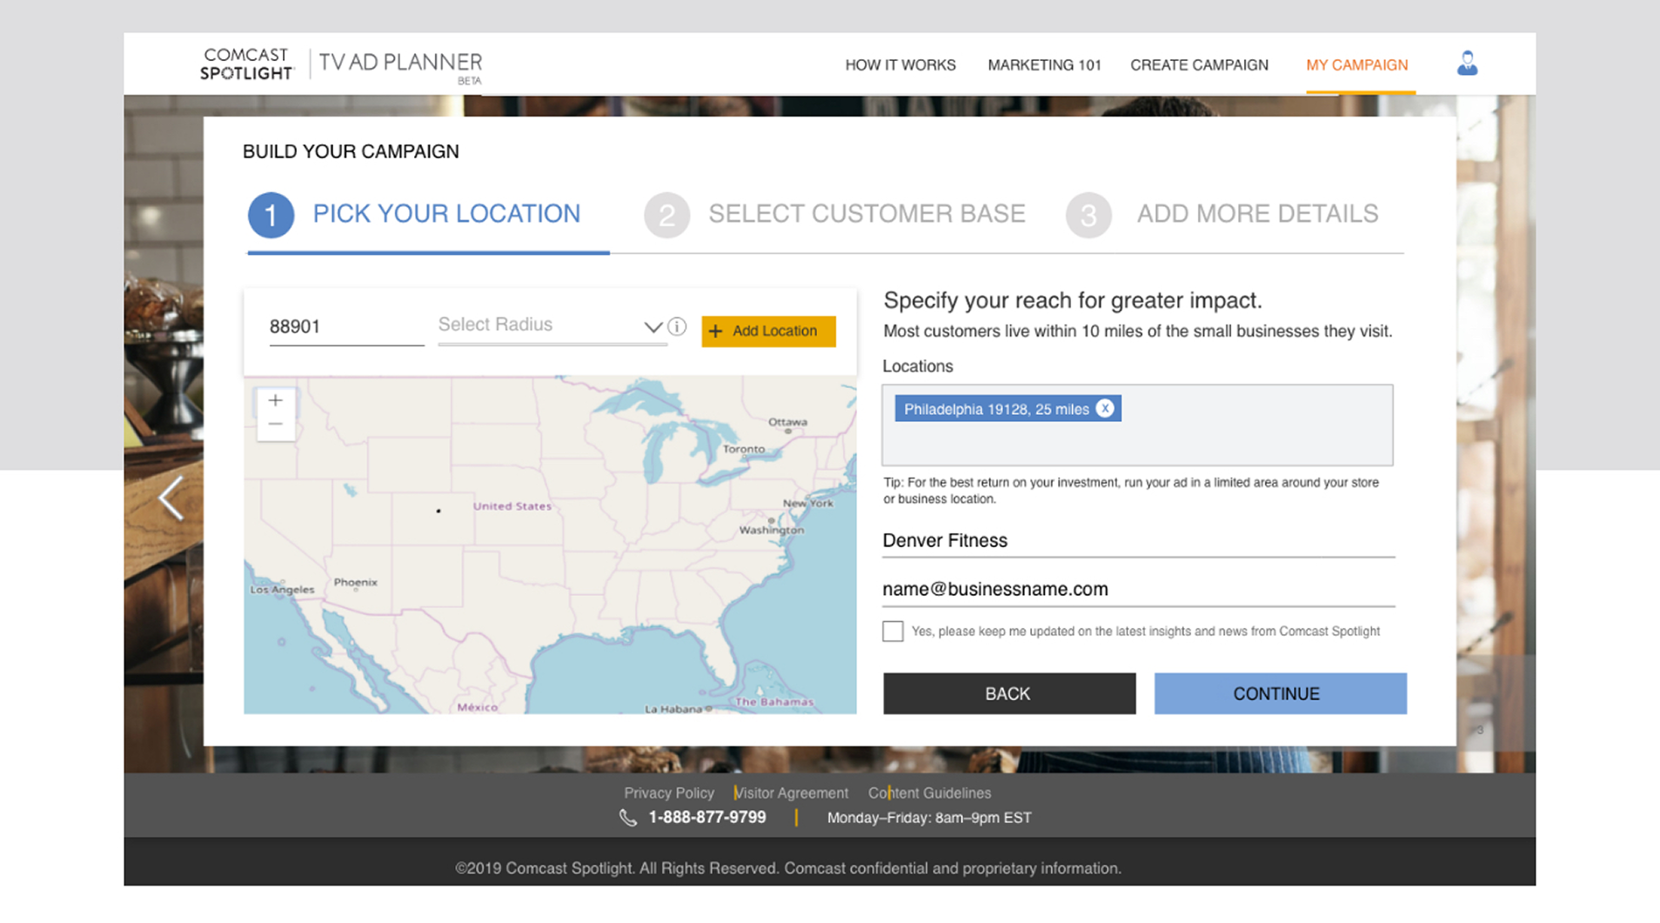Switch to Add More Details step
Image resolution: width=1660 pixels, height=923 pixels.
1256,214
